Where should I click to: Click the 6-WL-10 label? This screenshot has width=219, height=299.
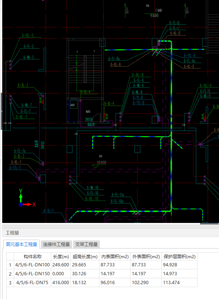point(93,188)
